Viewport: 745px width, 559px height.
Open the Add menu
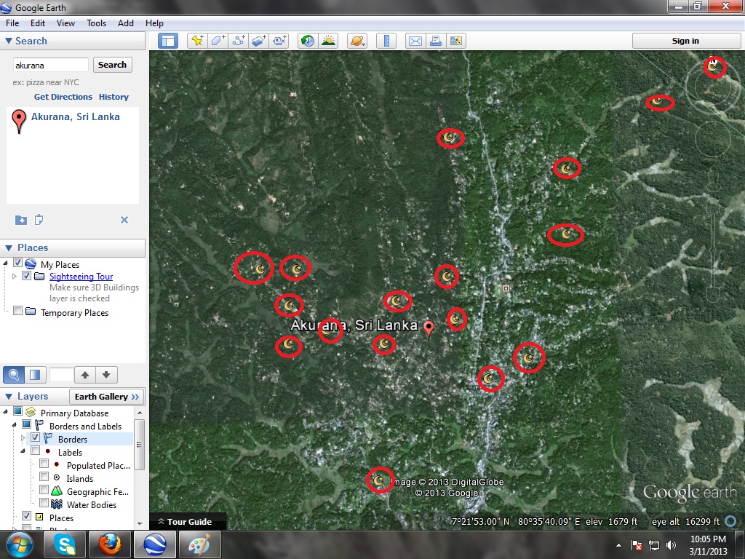tap(126, 23)
